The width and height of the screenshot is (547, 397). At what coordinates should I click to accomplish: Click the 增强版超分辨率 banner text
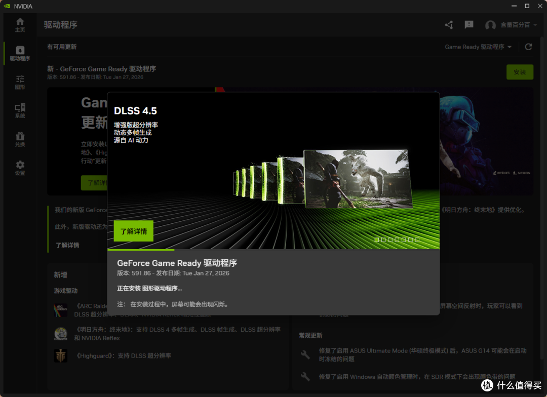[136, 125]
